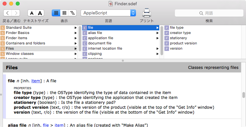The image size is (246, 127).
Task: Expand clipping via its arrow
Action: coord(157,54)
